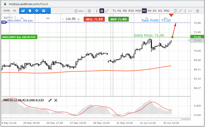Click the BUY 71.40 button

118,19
